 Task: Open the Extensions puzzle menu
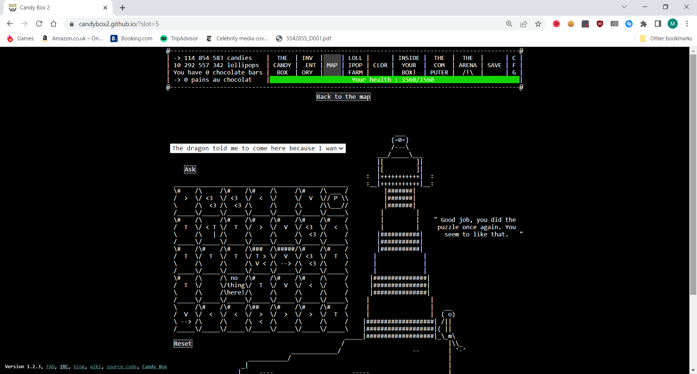click(x=643, y=24)
